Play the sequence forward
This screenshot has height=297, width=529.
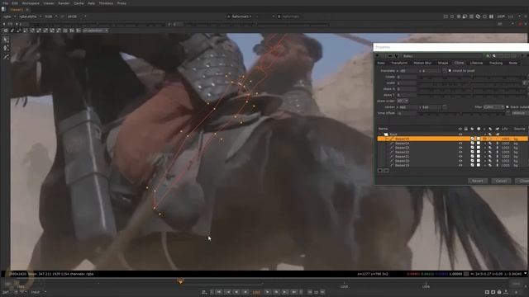[268, 292]
